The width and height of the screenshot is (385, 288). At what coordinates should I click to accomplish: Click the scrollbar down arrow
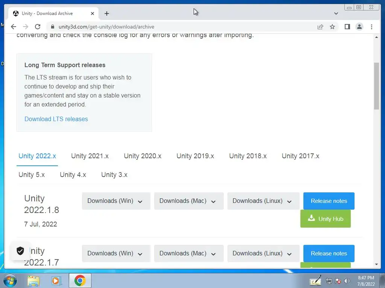pyautogui.click(x=376, y=264)
